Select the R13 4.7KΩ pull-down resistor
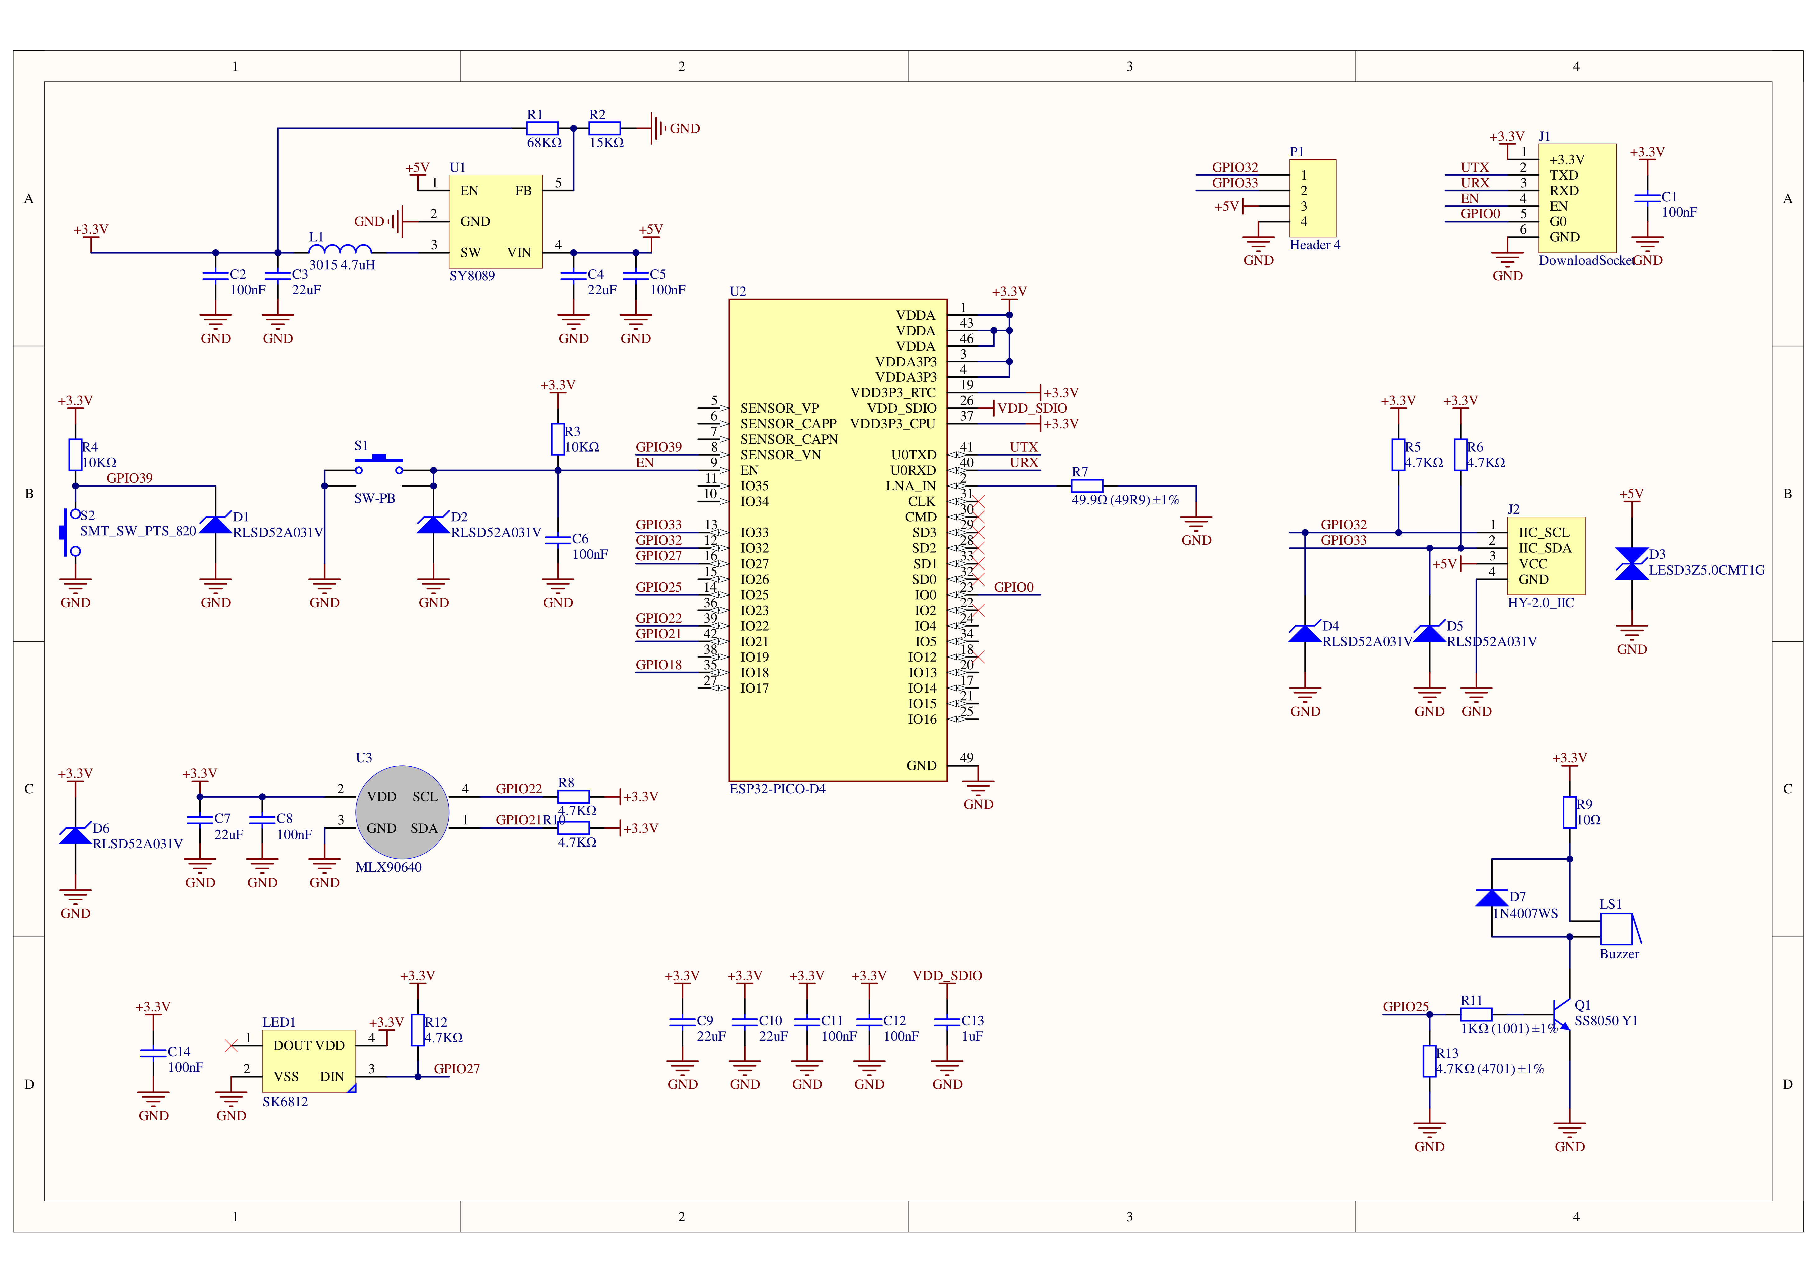Image resolution: width=1818 pixels, height=1284 pixels. tap(1429, 1061)
